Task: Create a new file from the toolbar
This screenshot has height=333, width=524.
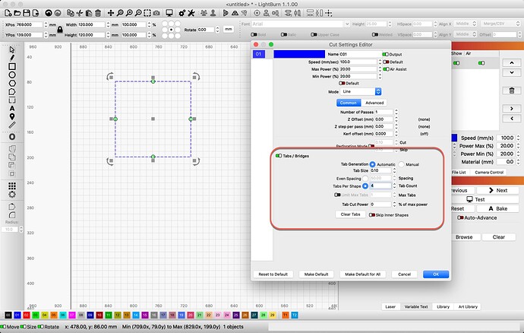Action: 8,13
